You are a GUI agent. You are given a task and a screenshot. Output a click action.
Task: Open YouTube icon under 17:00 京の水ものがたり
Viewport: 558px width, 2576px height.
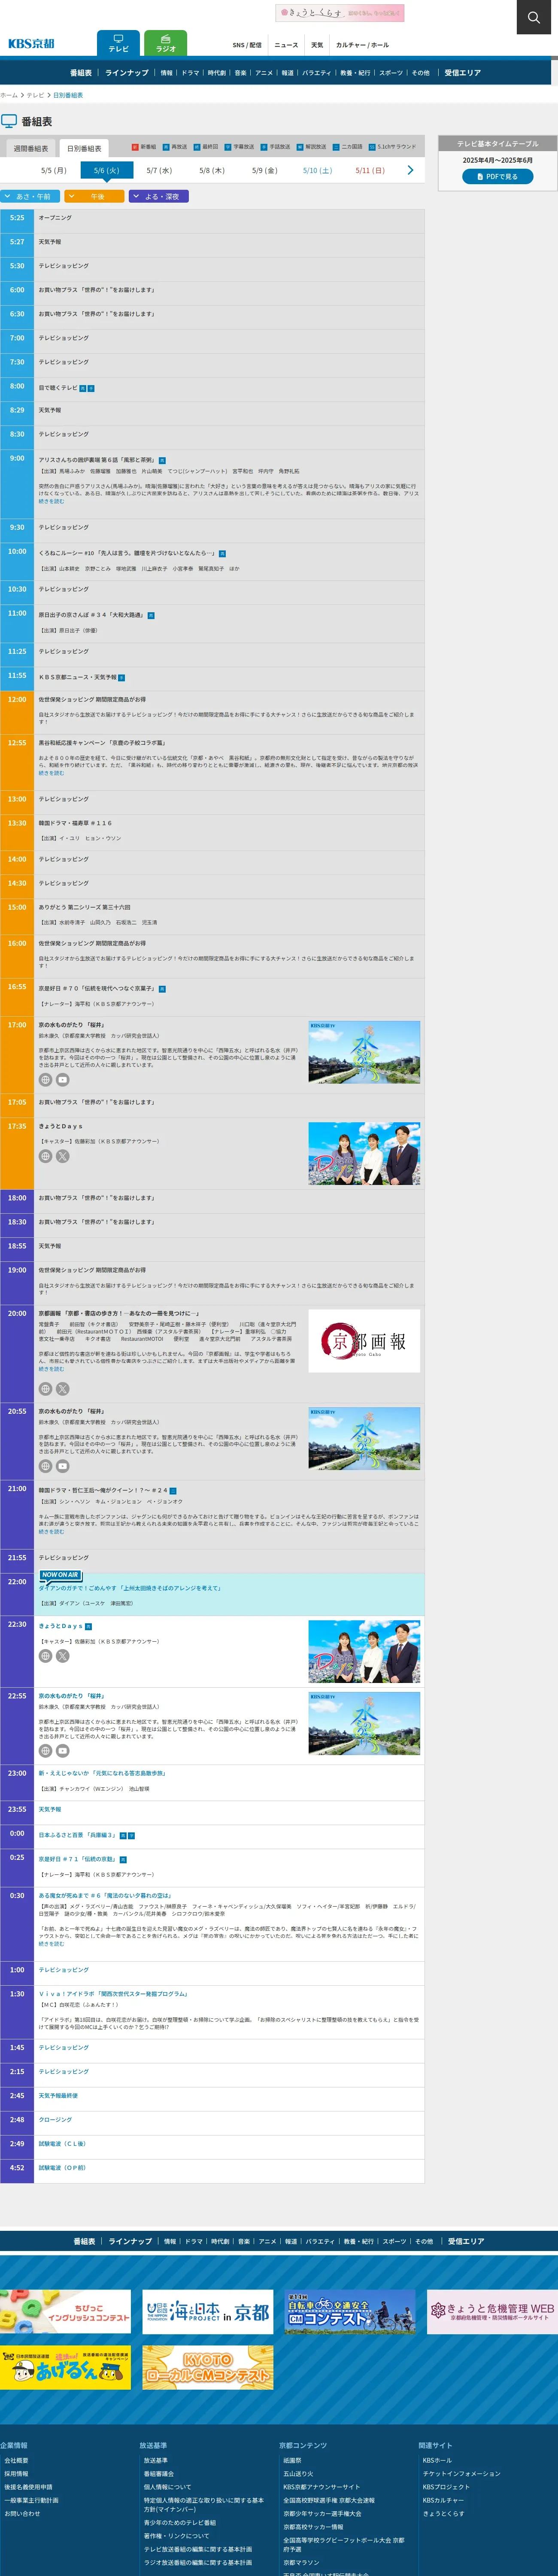click(x=62, y=1080)
